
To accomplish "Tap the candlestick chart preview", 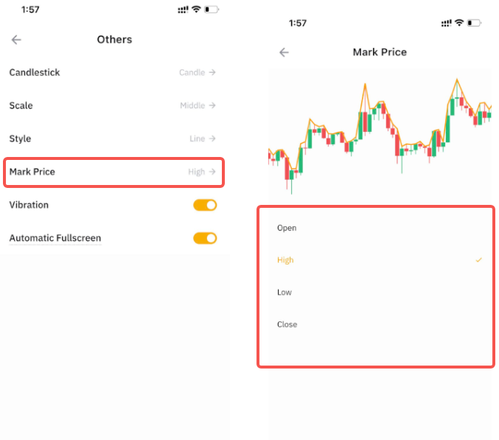I will click(x=379, y=133).
